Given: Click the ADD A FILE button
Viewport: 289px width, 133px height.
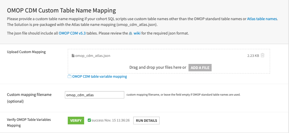Looking at the screenshot, I should point(200,68).
